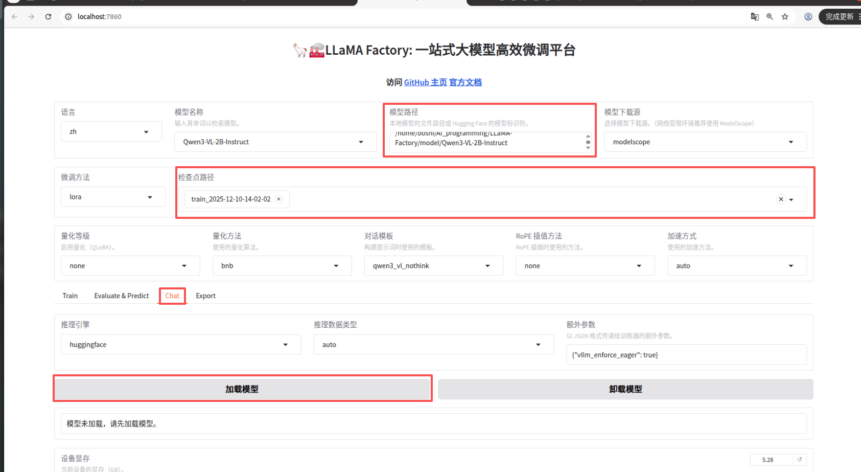The height and width of the screenshot is (472, 861).
Task: Click 加载模型 load model button
Action: pyautogui.click(x=242, y=389)
